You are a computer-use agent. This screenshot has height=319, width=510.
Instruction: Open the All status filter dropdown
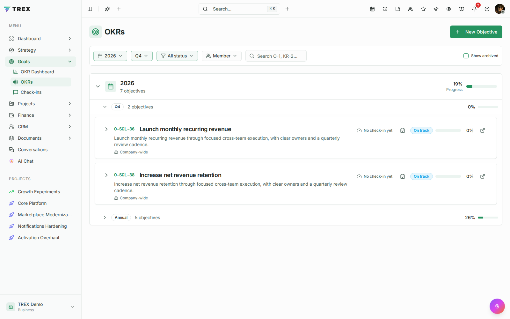pos(177,56)
